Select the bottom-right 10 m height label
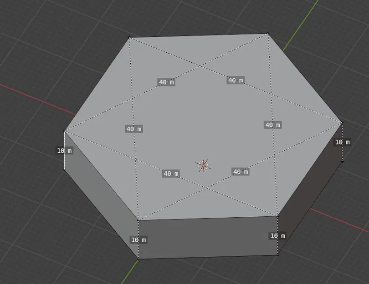Image resolution: width=369 pixels, height=284 pixels. click(x=278, y=236)
